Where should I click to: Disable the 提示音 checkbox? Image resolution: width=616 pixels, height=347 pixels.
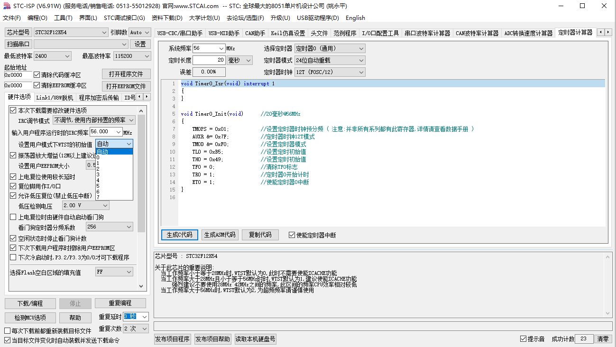524,339
